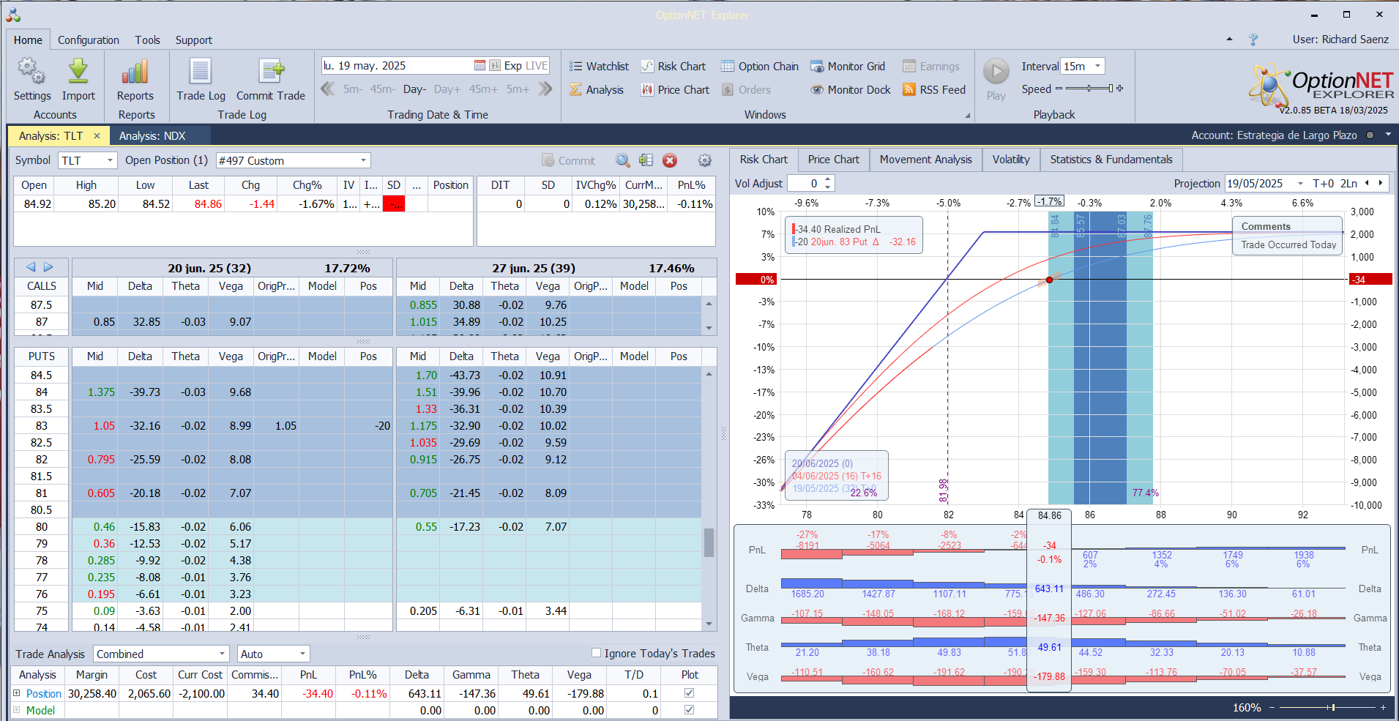The width and height of the screenshot is (1399, 721).
Task: Step forward with 5m+ button
Action: click(518, 89)
